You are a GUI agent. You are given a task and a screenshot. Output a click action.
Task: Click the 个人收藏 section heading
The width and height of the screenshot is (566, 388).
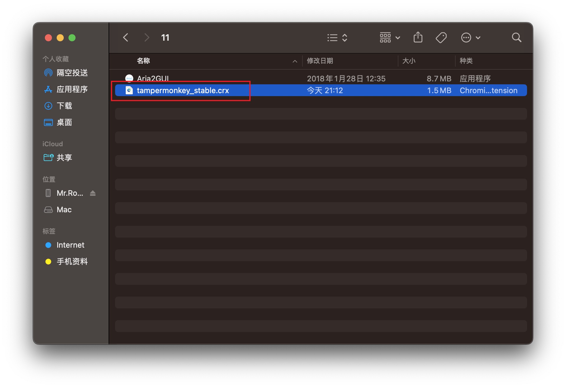tap(55, 59)
